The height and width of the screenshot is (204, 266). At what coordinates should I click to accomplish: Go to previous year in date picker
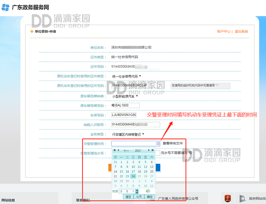tap(114, 150)
